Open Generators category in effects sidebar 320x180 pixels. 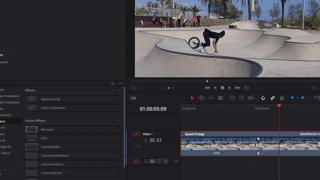pos(5,115)
